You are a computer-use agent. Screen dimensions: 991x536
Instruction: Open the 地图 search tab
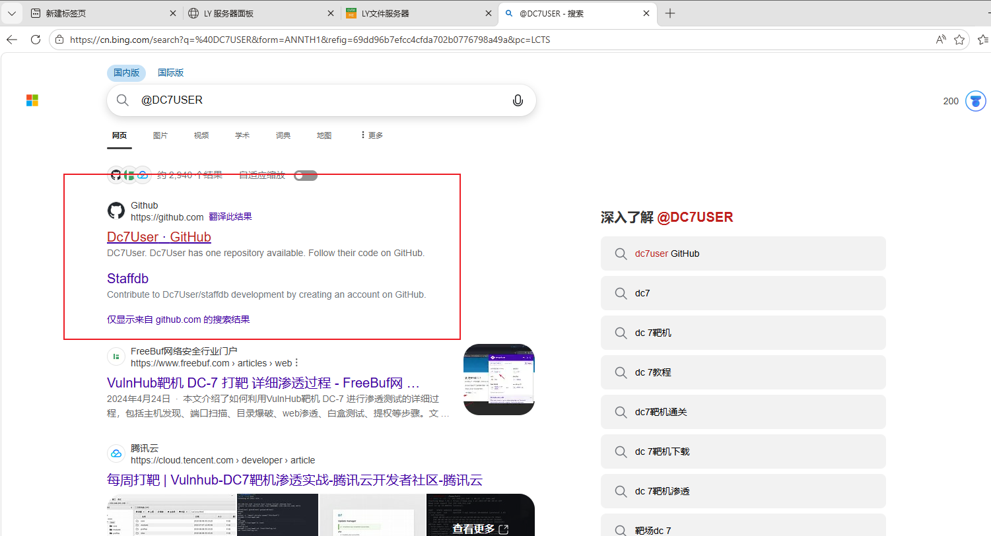coord(324,135)
